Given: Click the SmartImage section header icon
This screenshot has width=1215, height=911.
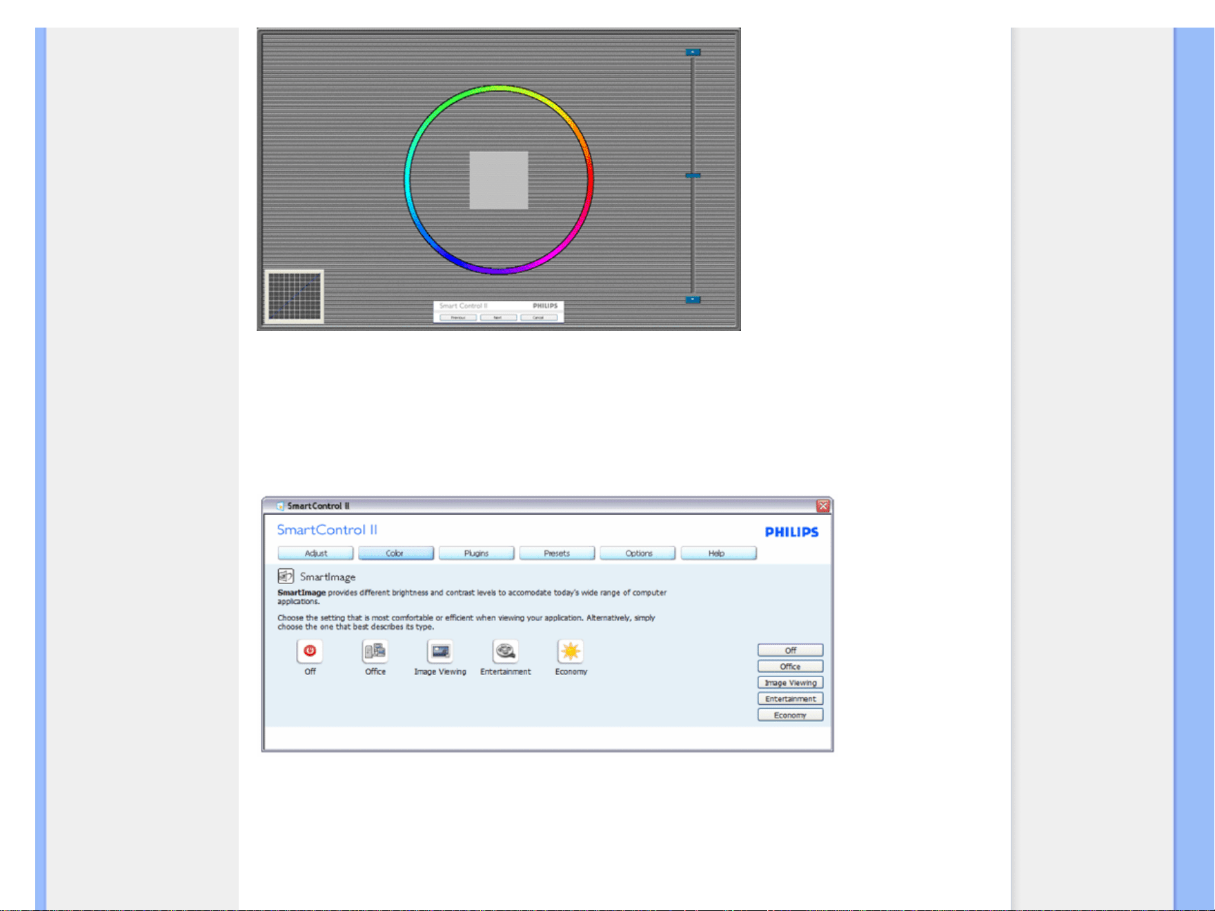Looking at the screenshot, I should (286, 576).
